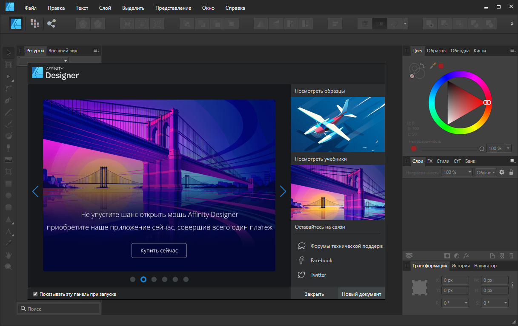The image size is (518, 326).
Task: Switch to the Export persona
Action: 52,24
